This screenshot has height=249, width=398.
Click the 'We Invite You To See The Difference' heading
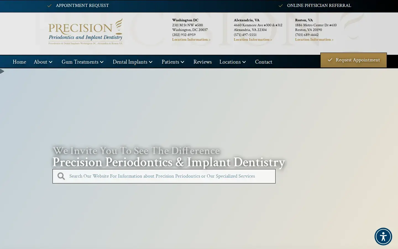coord(136,151)
